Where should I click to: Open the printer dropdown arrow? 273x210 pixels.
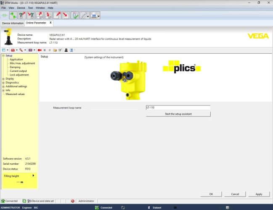(x=99, y=16)
